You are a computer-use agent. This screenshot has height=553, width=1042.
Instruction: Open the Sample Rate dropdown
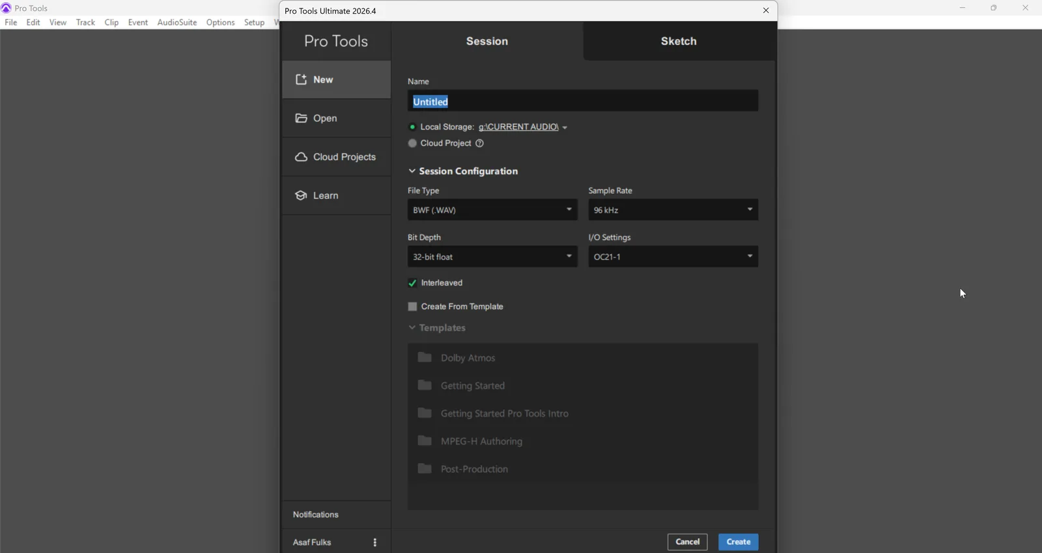pos(673,210)
